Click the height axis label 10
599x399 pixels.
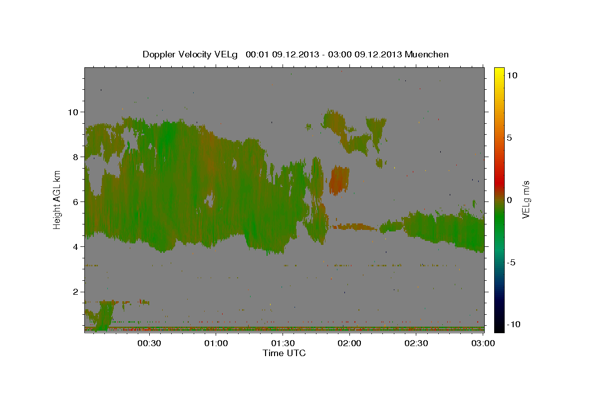point(73,112)
